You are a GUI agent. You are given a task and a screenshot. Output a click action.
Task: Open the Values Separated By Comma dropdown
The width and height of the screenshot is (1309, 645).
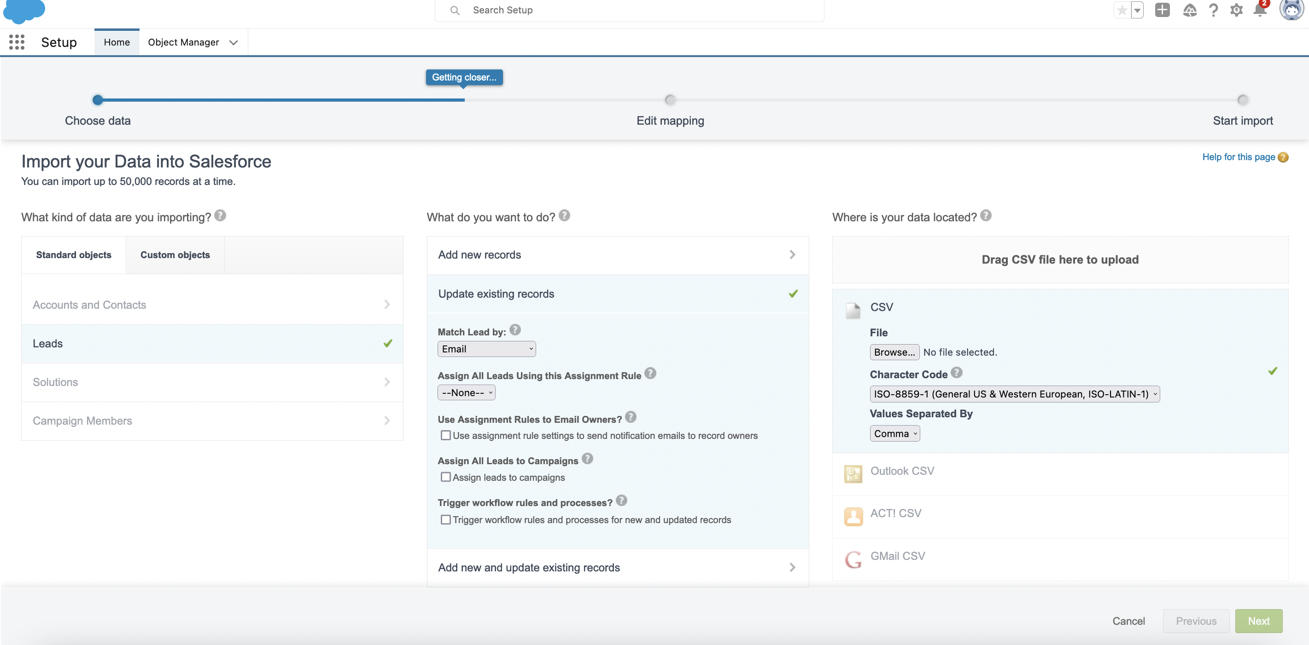[895, 434]
